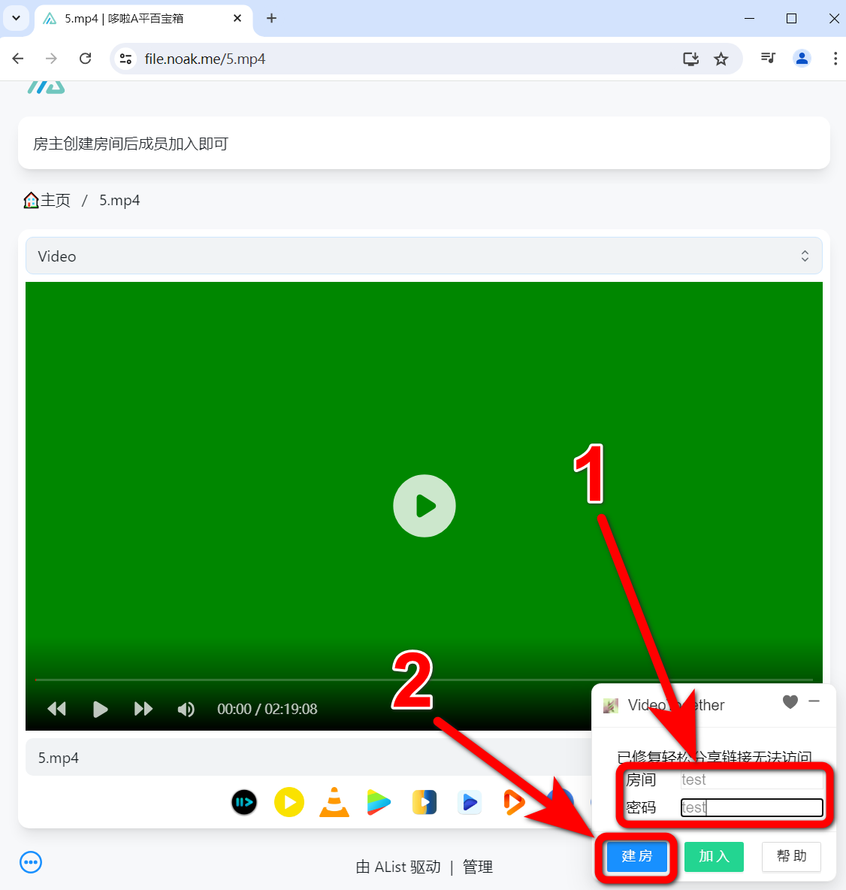The image size is (846, 890).
Task: Expand the Video preview type dropdown
Action: (x=424, y=256)
